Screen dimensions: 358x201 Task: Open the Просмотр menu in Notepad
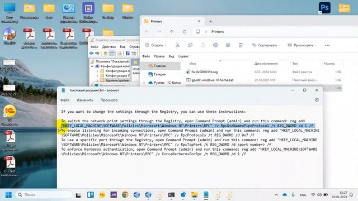coord(109,100)
